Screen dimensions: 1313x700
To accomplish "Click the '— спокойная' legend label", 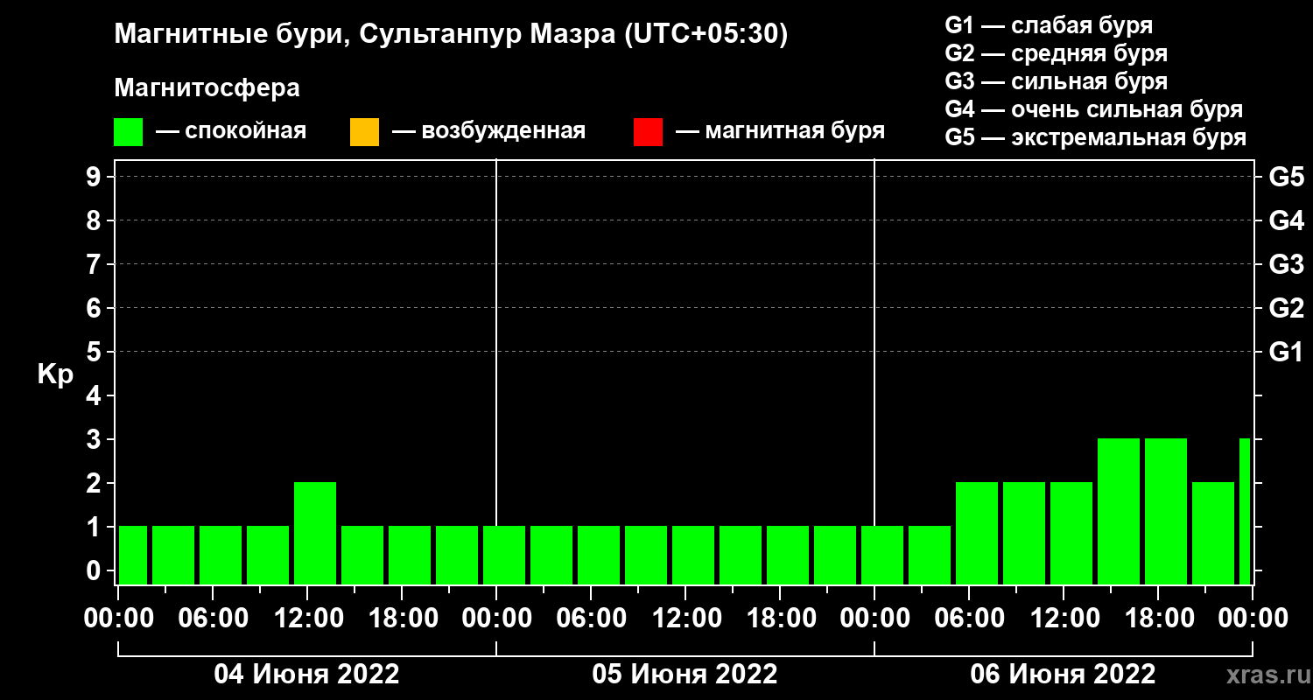I will tap(231, 132).
